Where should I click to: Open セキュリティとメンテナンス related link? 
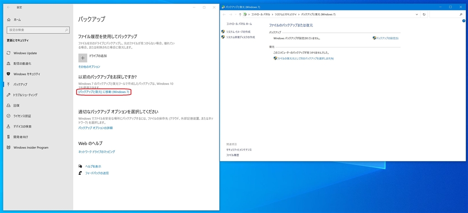pos(239,150)
